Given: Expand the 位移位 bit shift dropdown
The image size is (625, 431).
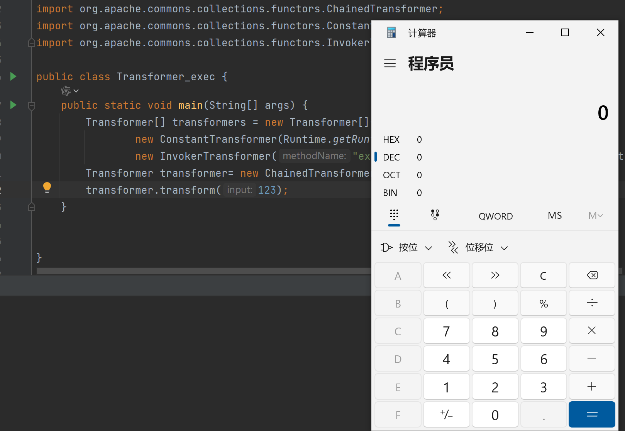Looking at the screenshot, I should [x=478, y=247].
